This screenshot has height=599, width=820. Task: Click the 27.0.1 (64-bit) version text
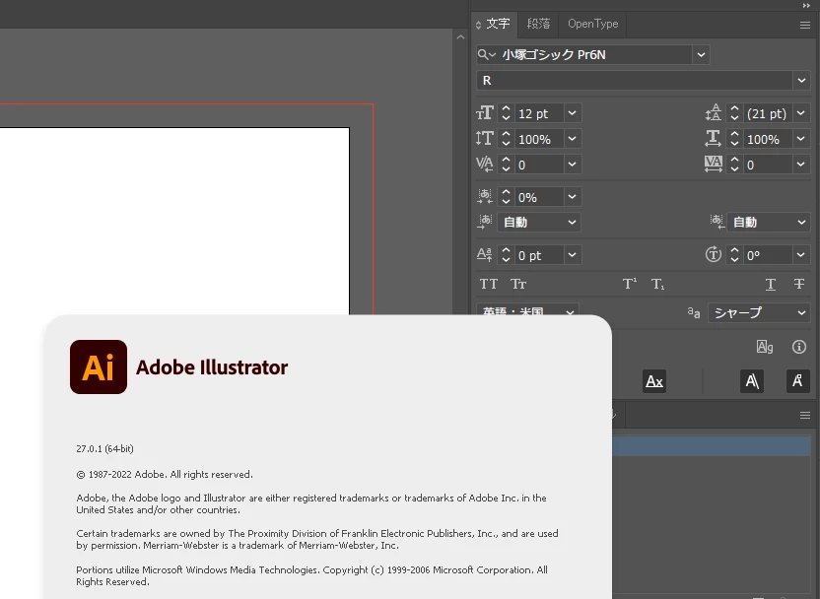click(x=104, y=448)
